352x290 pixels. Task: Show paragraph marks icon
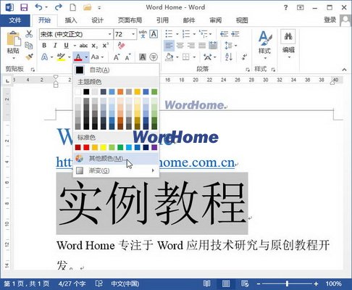coord(244,57)
